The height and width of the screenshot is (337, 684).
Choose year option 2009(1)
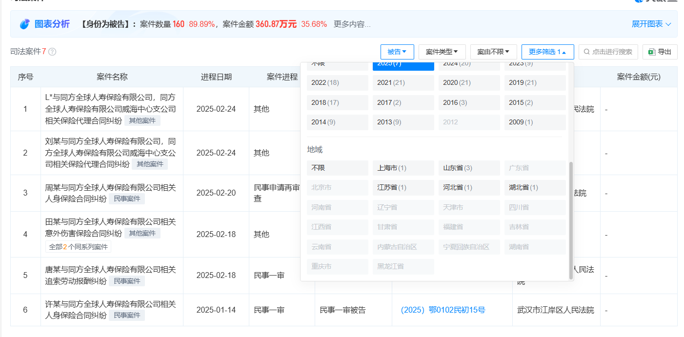point(535,122)
